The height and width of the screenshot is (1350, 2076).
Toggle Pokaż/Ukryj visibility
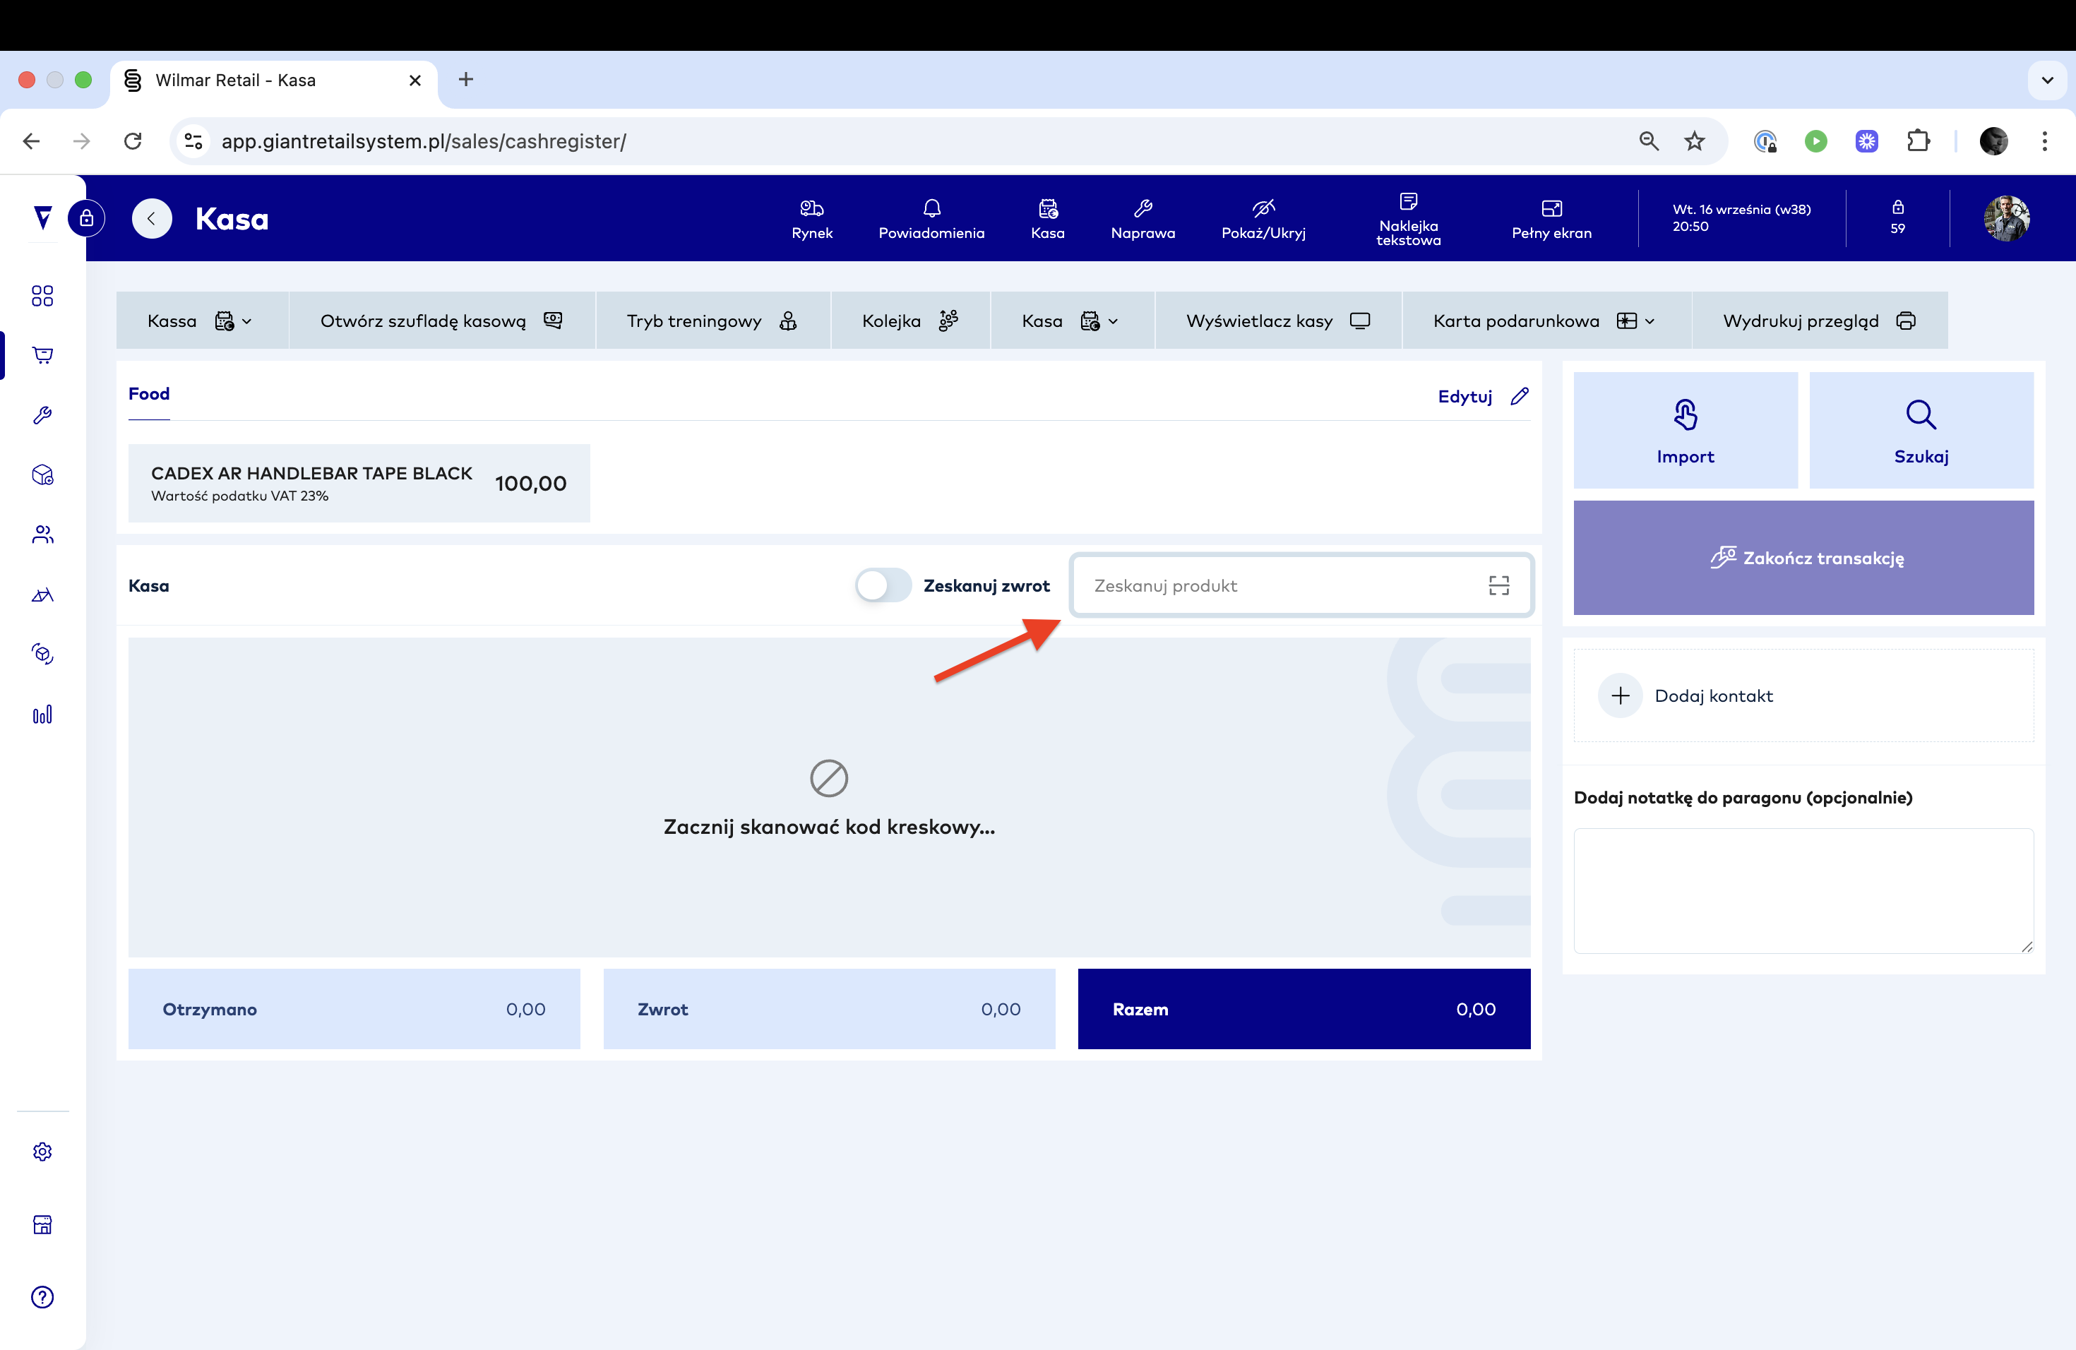coord(1263,218)
